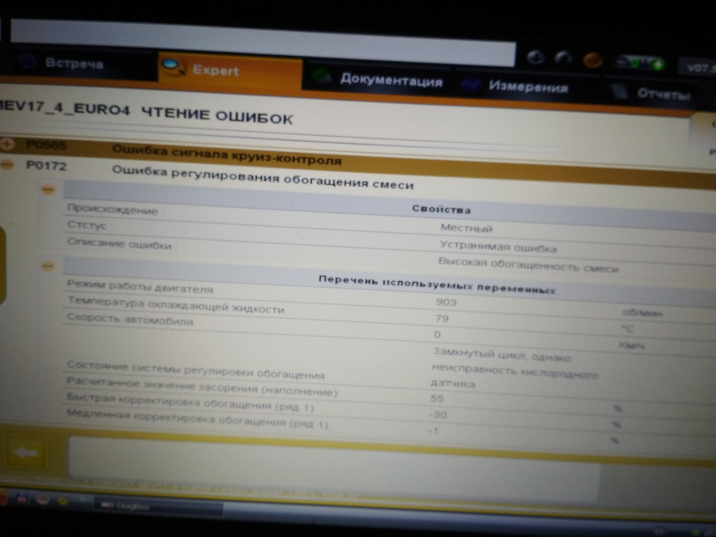716x537 pixels.
Task: Click Перечень используемых переменных header
Action: pyautogui.click(x=436, y=284)
